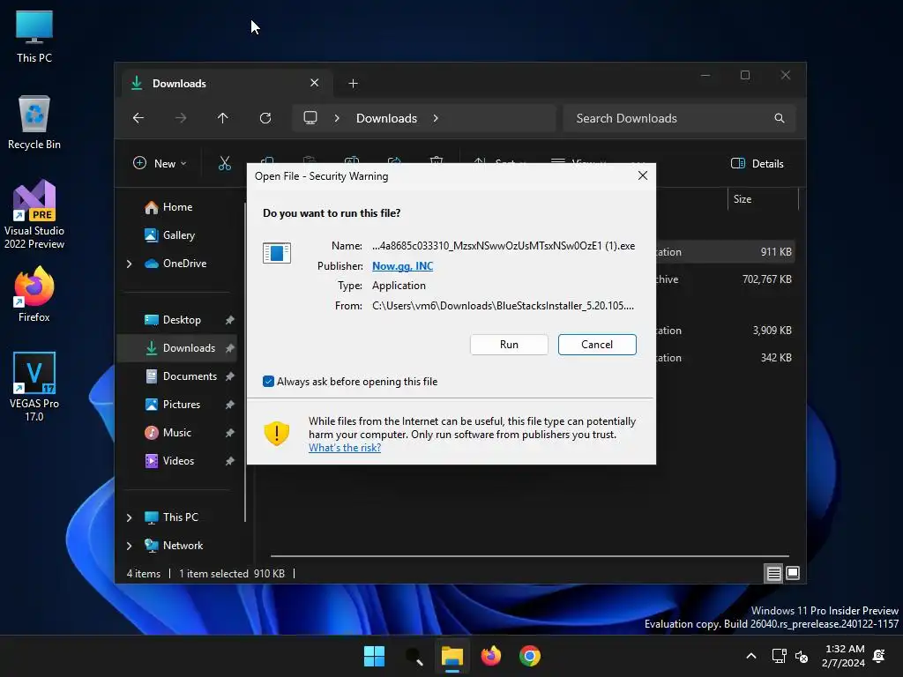
Task: Click the muted volume tray icon
Action: (x=801, y=656)
